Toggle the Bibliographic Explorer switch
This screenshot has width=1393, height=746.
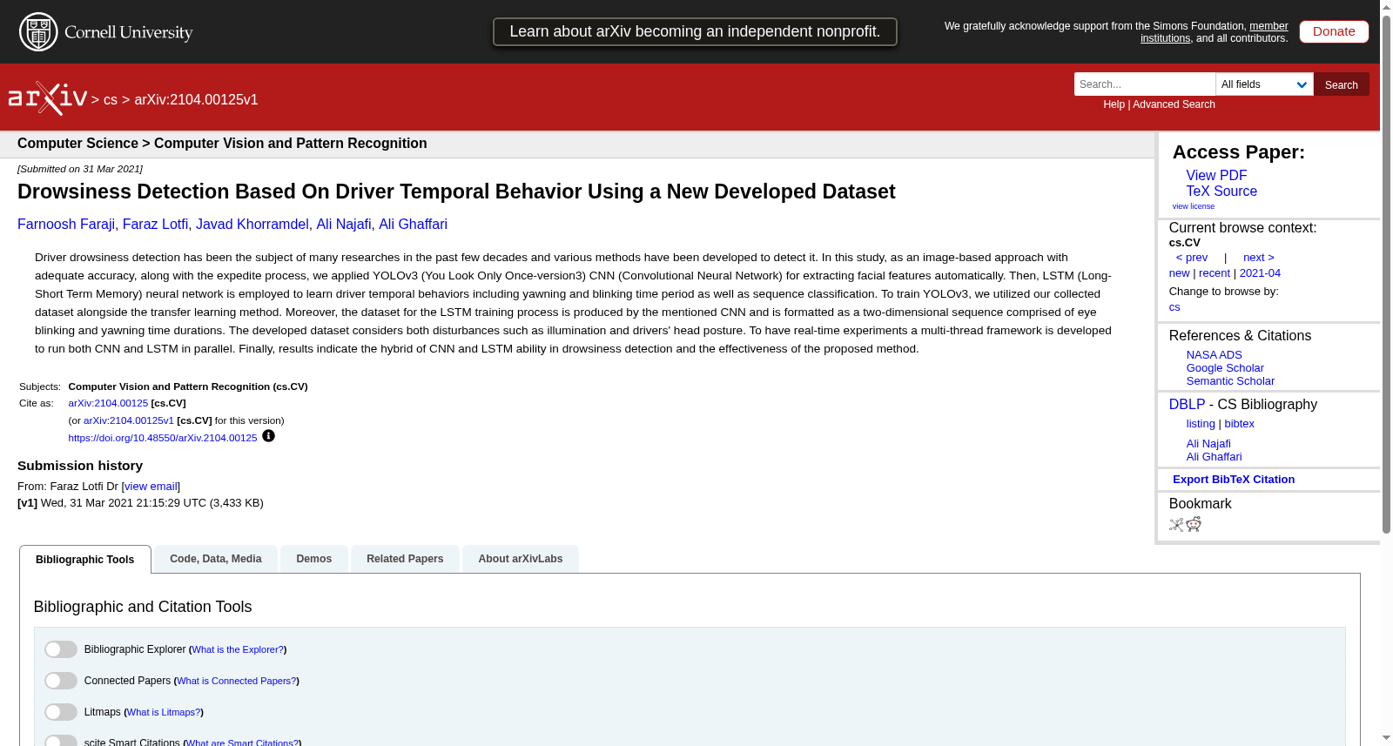click(61, 649)
